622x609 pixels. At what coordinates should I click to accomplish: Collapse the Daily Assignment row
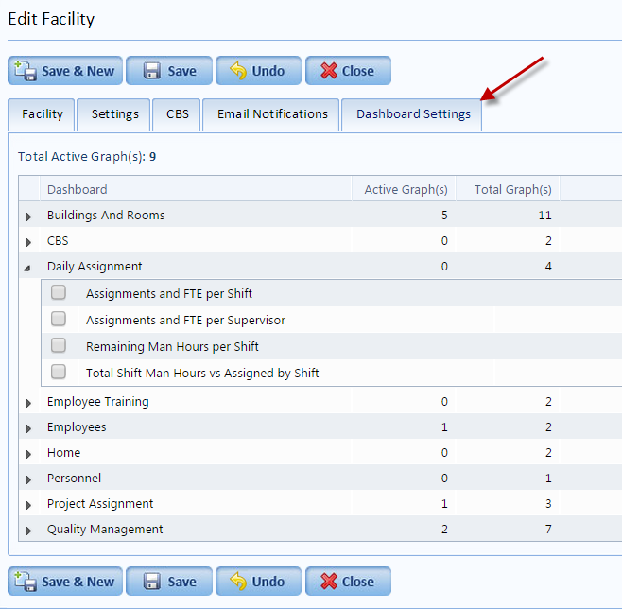27,269
